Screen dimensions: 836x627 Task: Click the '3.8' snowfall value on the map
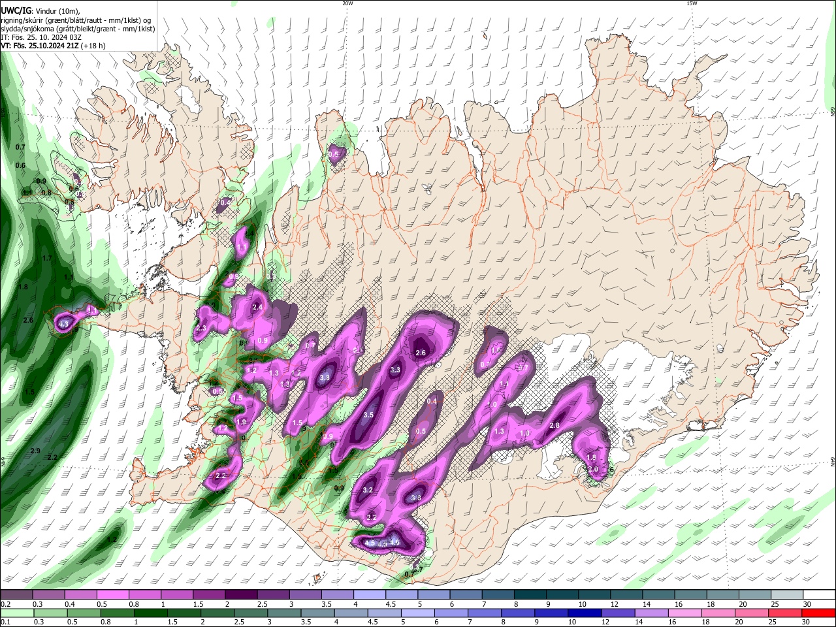point(416,498)
